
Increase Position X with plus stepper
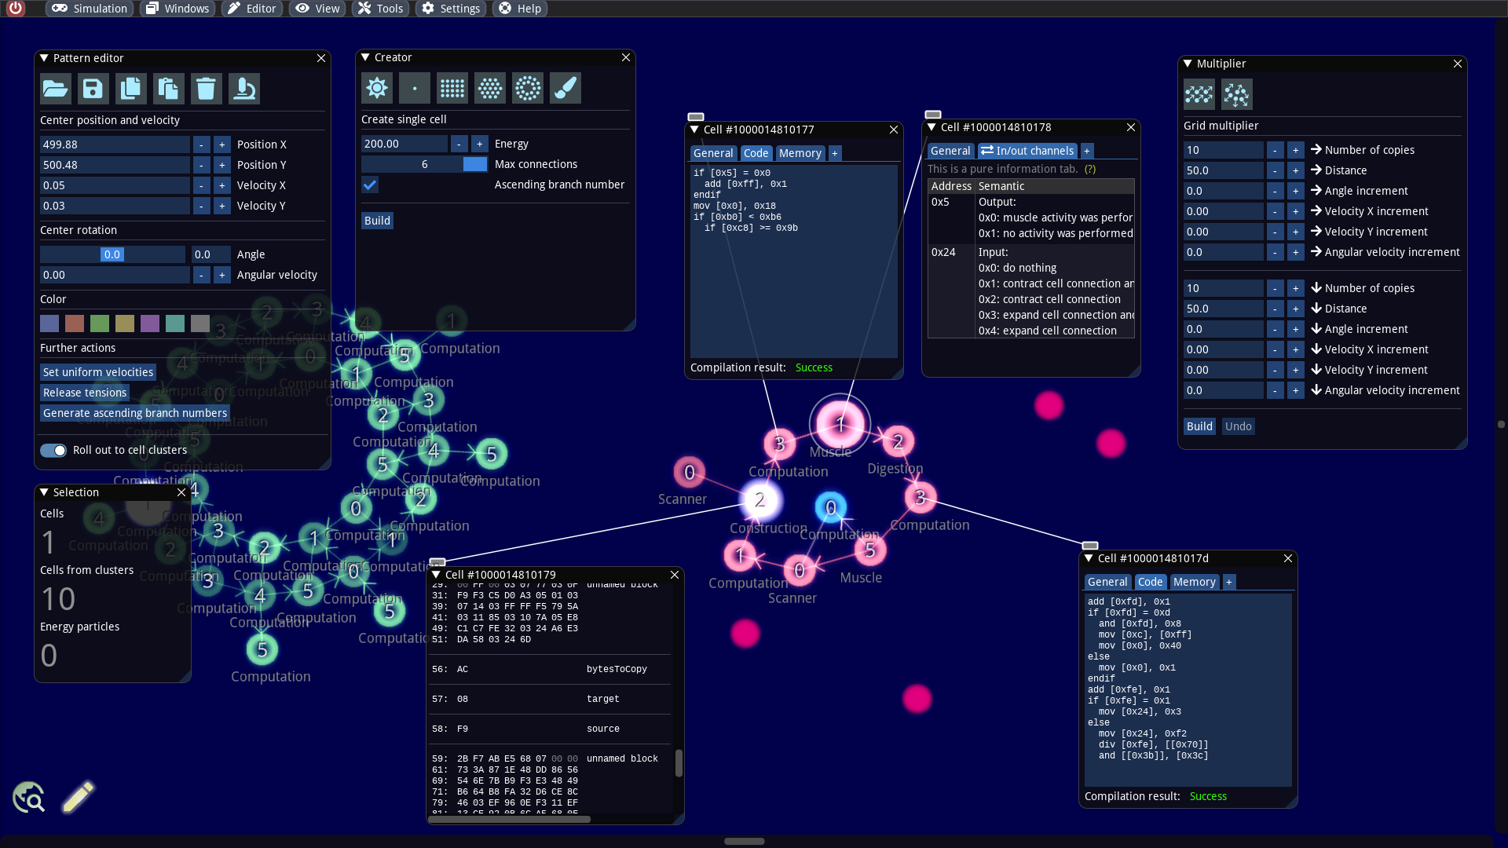coord(222,144)
